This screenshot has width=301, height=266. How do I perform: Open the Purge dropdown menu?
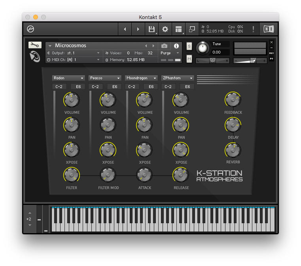click(x=170, y=53)
